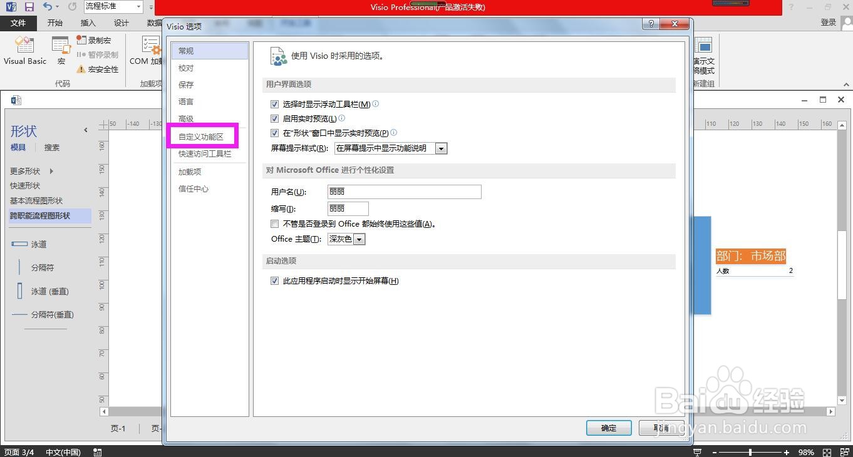Switch to 搜索 in shapes pane
This screenshot has width=853, height=457.
[52, 148]
